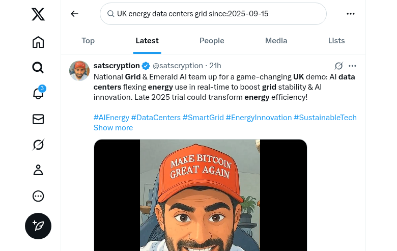Open Grok from the sidebar
The width and height of the screenshot is (397, 251).
tap(38, 145)
